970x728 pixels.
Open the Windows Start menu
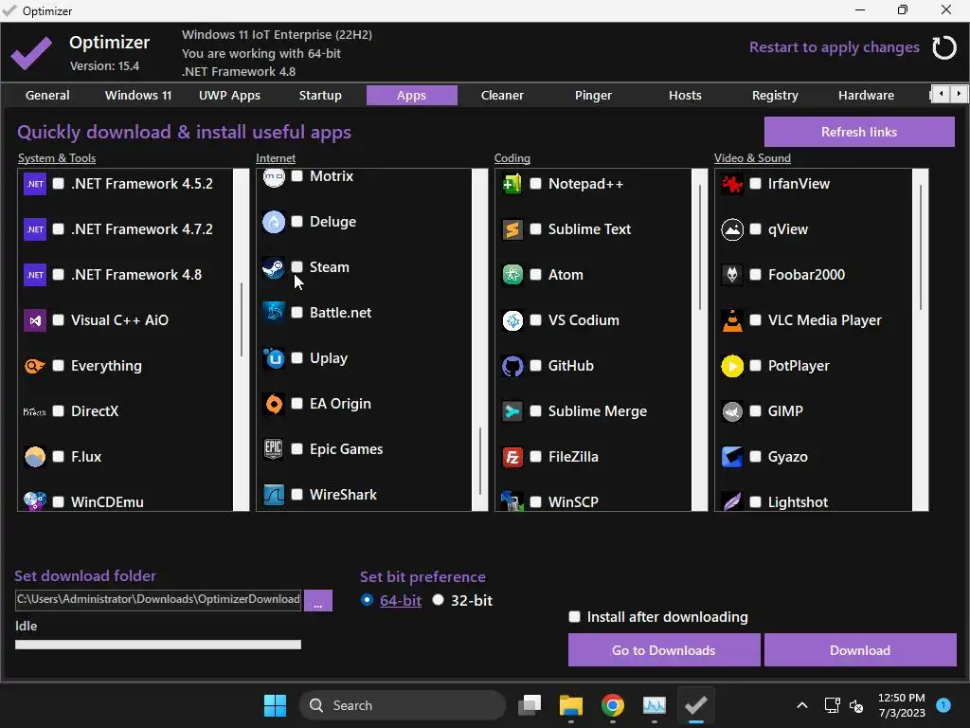coord(275,705)
